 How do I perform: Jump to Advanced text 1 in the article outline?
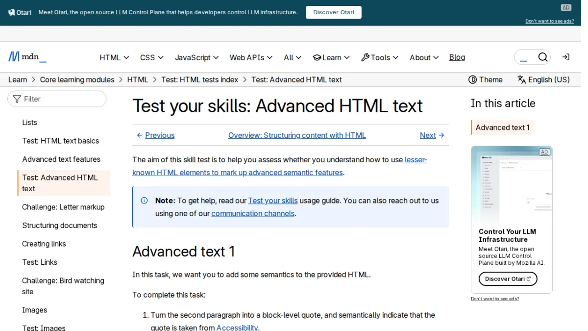pyautogui.click(x=502, y=127)
